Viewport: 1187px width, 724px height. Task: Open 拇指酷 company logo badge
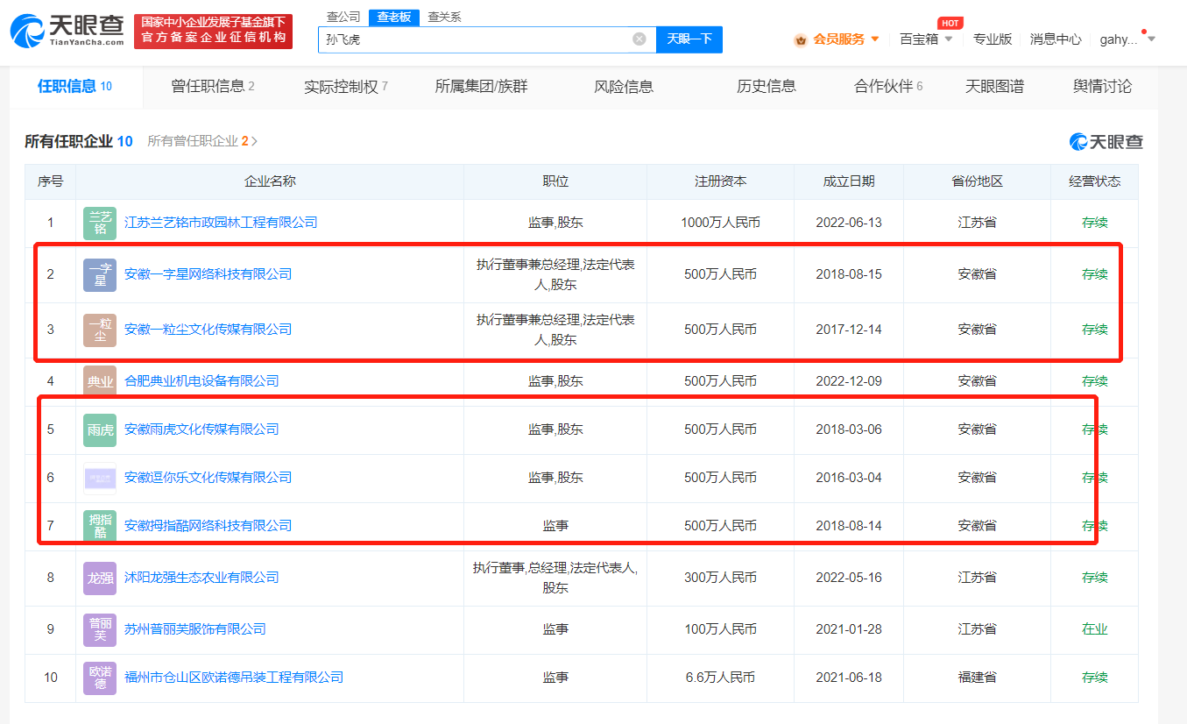tap(100, 526)
